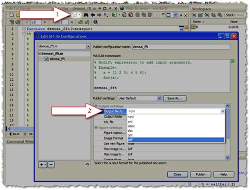Select the Output folder setting row
Image resolution: width=250 pixels, height=190 pixels.
[113, 117]
